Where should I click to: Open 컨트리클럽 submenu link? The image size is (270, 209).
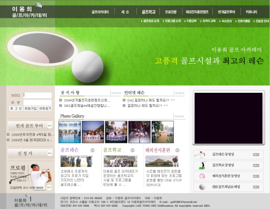tap(243, 21)
